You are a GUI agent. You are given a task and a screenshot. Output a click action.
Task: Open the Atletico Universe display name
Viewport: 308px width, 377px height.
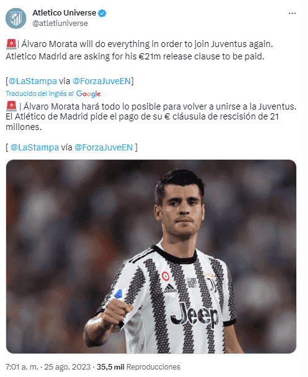click(64, 13)
